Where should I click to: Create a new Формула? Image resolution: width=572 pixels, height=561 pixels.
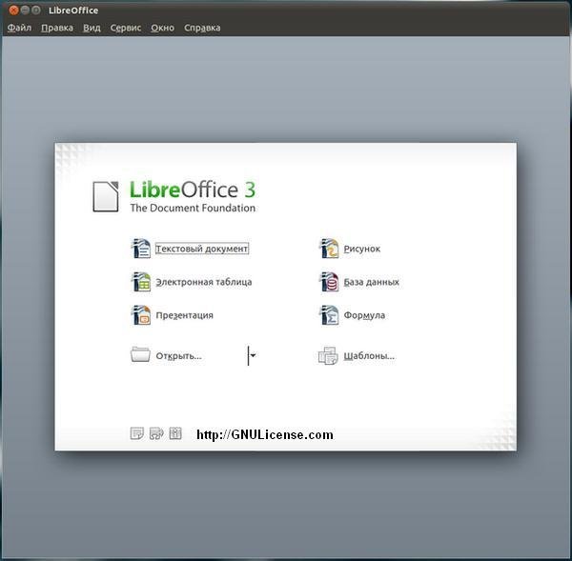coord(364,315)
